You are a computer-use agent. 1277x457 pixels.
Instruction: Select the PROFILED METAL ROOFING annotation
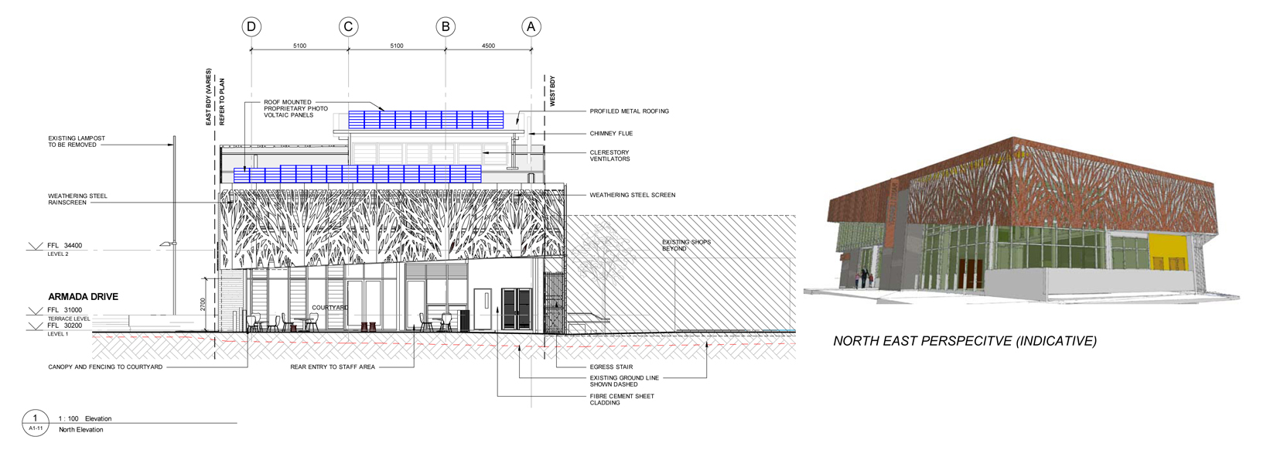pyautogui.click(x=629, y=111)
